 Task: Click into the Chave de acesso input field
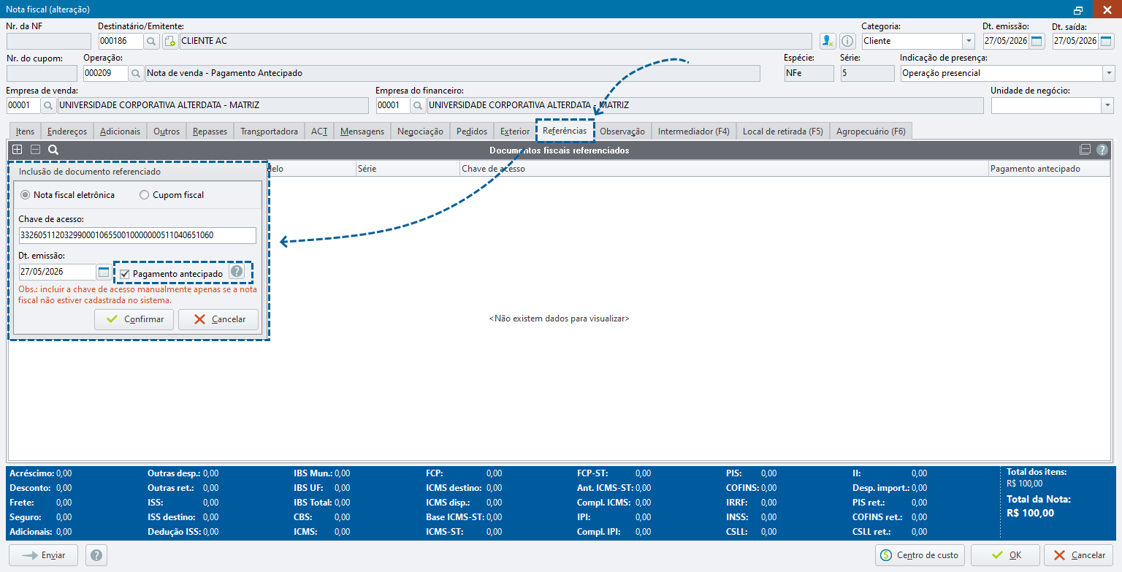click(x=137, y=235)
